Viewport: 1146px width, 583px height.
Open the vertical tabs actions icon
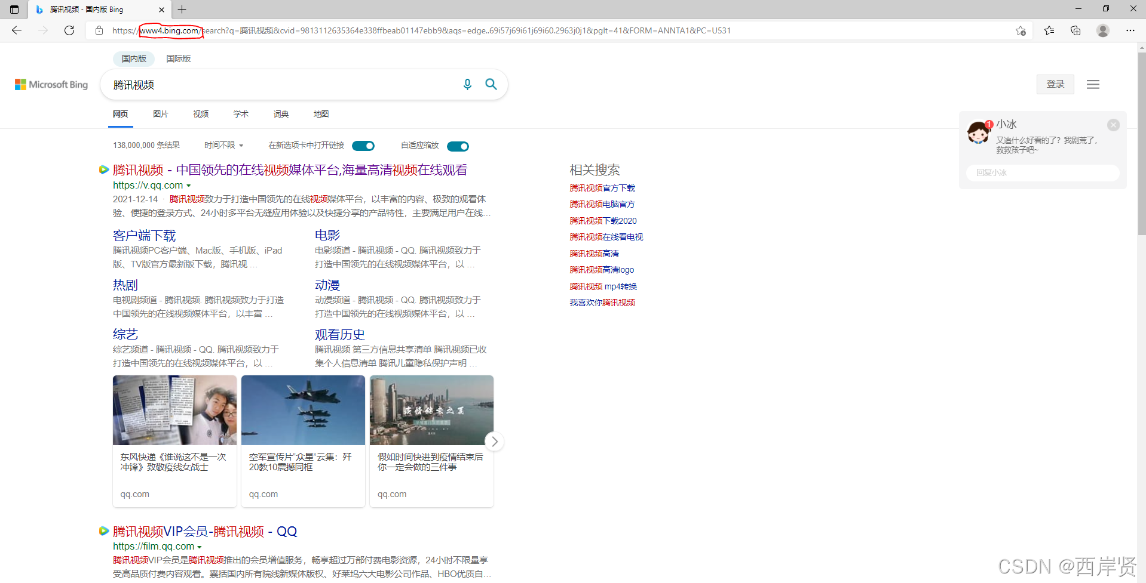(14, 10)
